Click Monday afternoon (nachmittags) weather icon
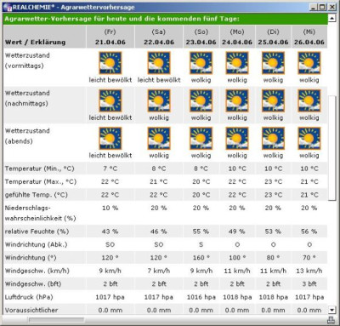The width and height of the screenshot is (340, 326). tap(237, 100)
